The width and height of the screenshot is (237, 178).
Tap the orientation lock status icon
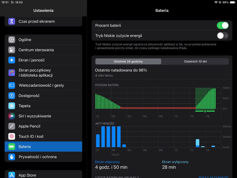pyautogui.click(x=220, y=2)
